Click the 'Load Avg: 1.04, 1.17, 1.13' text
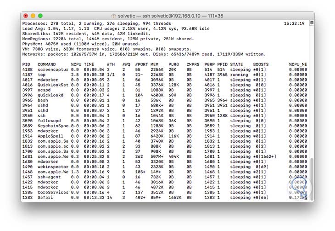Image resolution: width=335 pixels, height=231 pixels. tap(56, 29)
